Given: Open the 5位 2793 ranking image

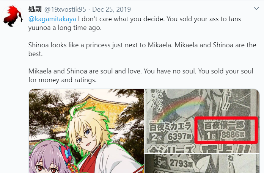Looking at the screenshot, I should click(202, 164).
